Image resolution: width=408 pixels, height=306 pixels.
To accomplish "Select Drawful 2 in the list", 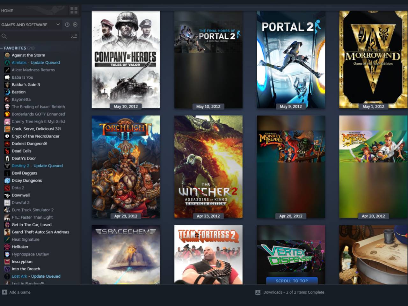I will point(21,202).
